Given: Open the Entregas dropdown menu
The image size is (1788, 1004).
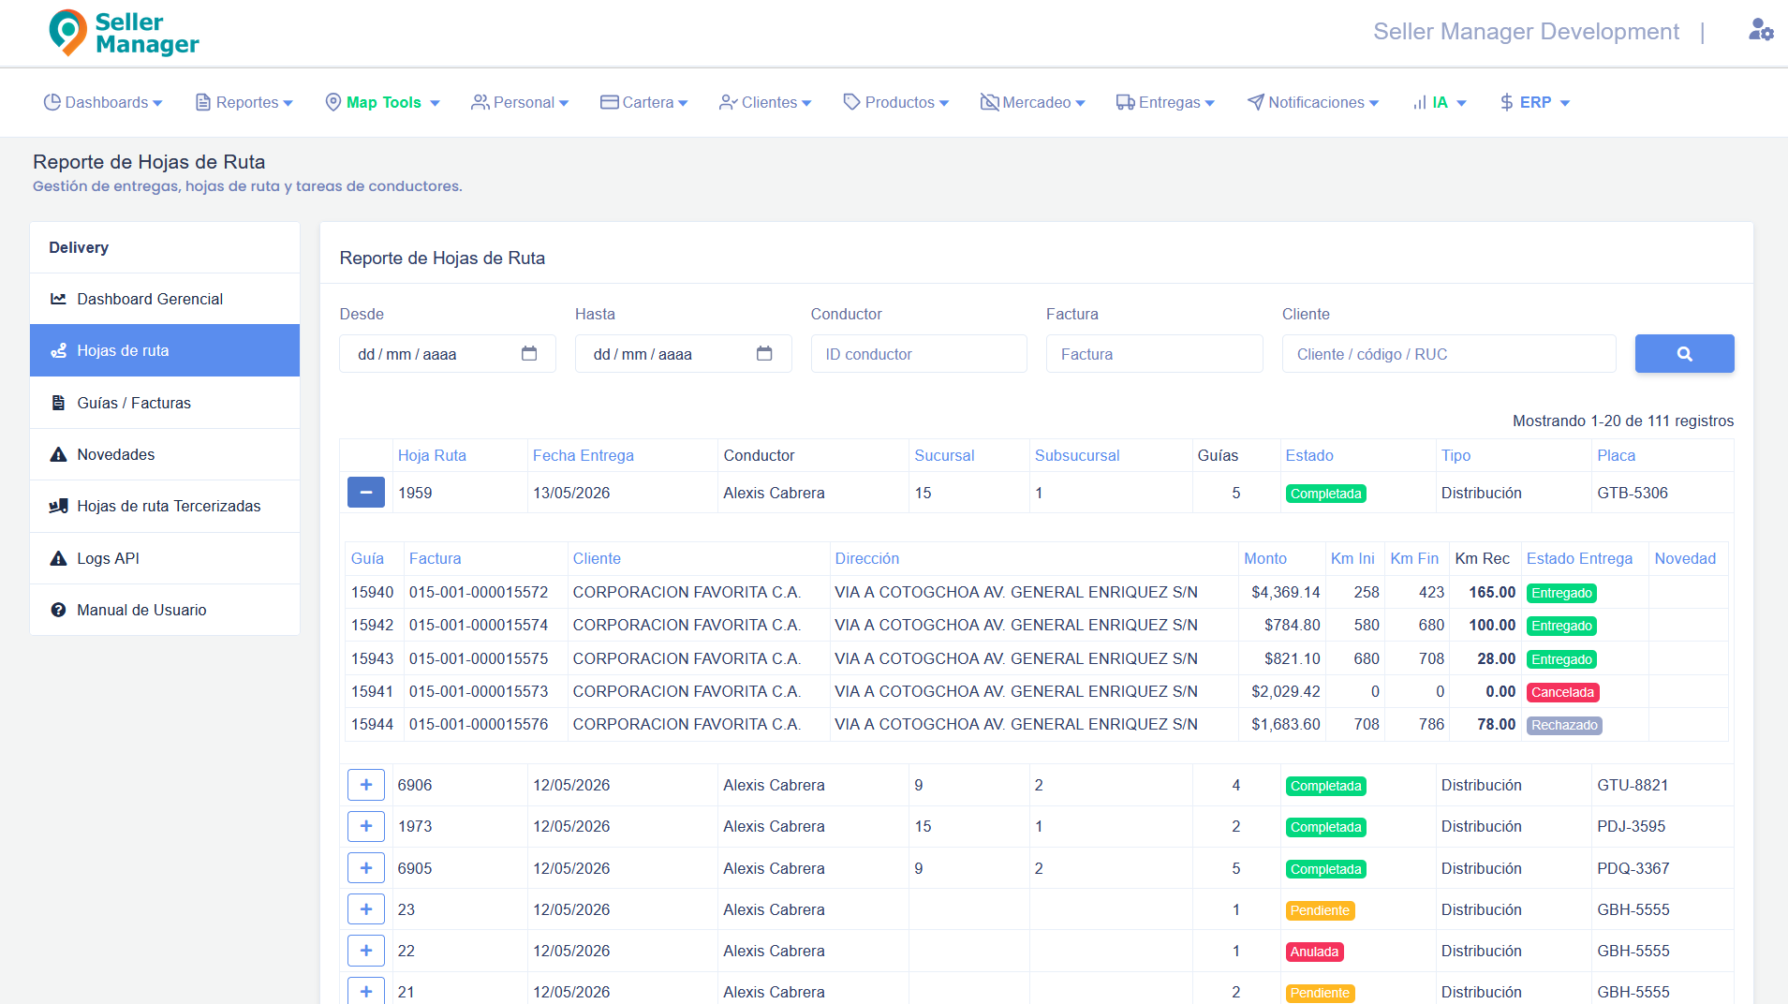Looking at the screenshot, I should pos(1165,102).
